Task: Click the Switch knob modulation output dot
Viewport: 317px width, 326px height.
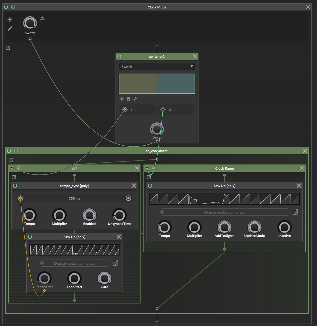Action: coord(30,39)
